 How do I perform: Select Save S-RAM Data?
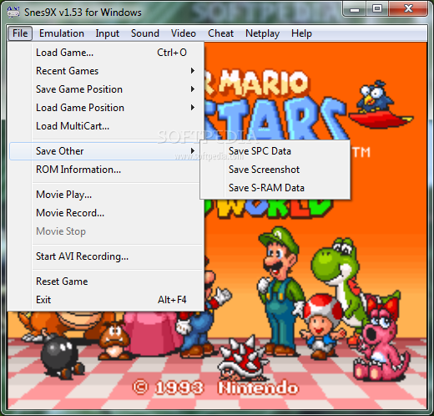[x=275, y=188]
